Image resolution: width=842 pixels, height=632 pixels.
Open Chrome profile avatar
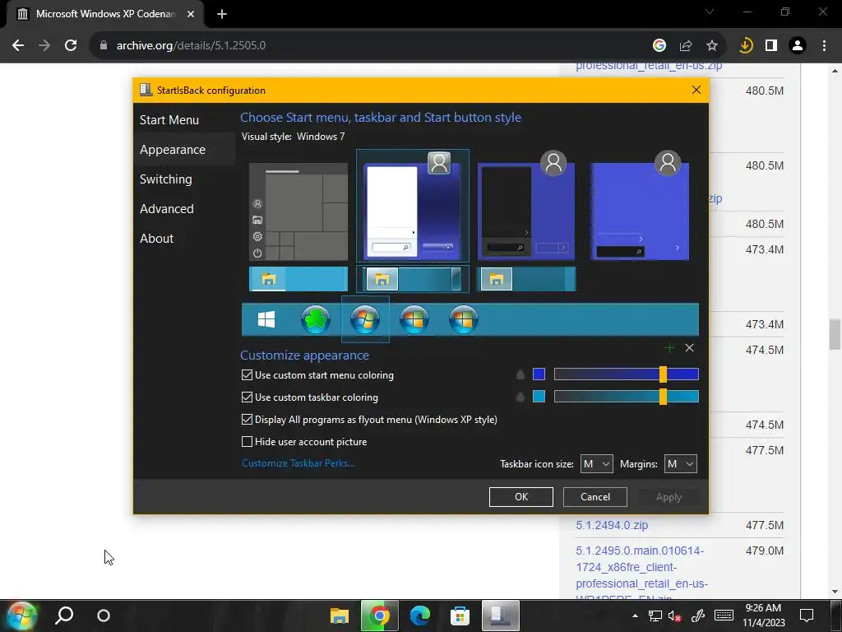[x=798, y=46]
